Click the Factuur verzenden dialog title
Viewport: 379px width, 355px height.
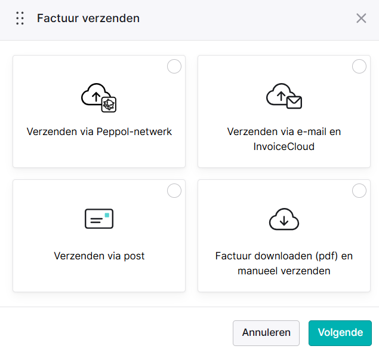coord(88,18)
